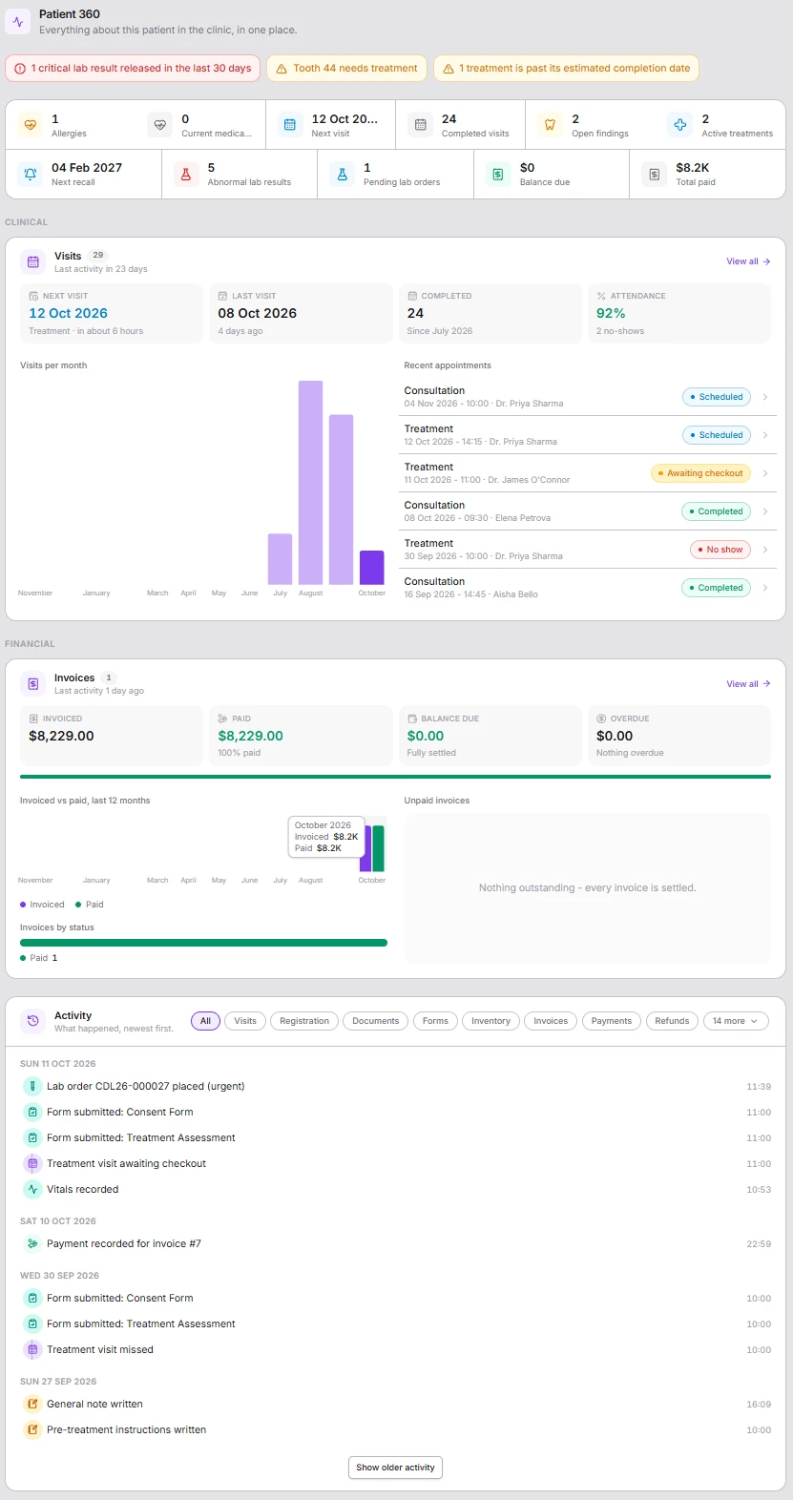
Task: Click the Invoices section icon
Action: (32, 683)
